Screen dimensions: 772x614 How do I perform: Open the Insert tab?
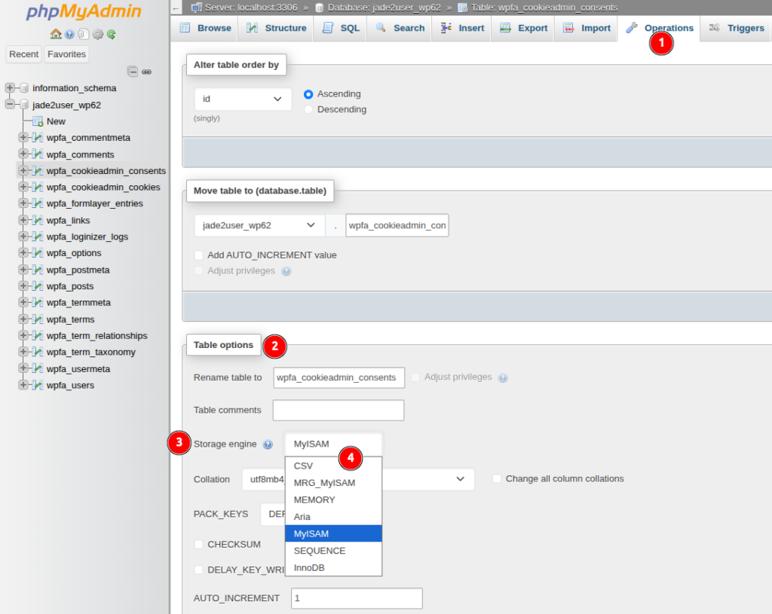coord(462,28)
